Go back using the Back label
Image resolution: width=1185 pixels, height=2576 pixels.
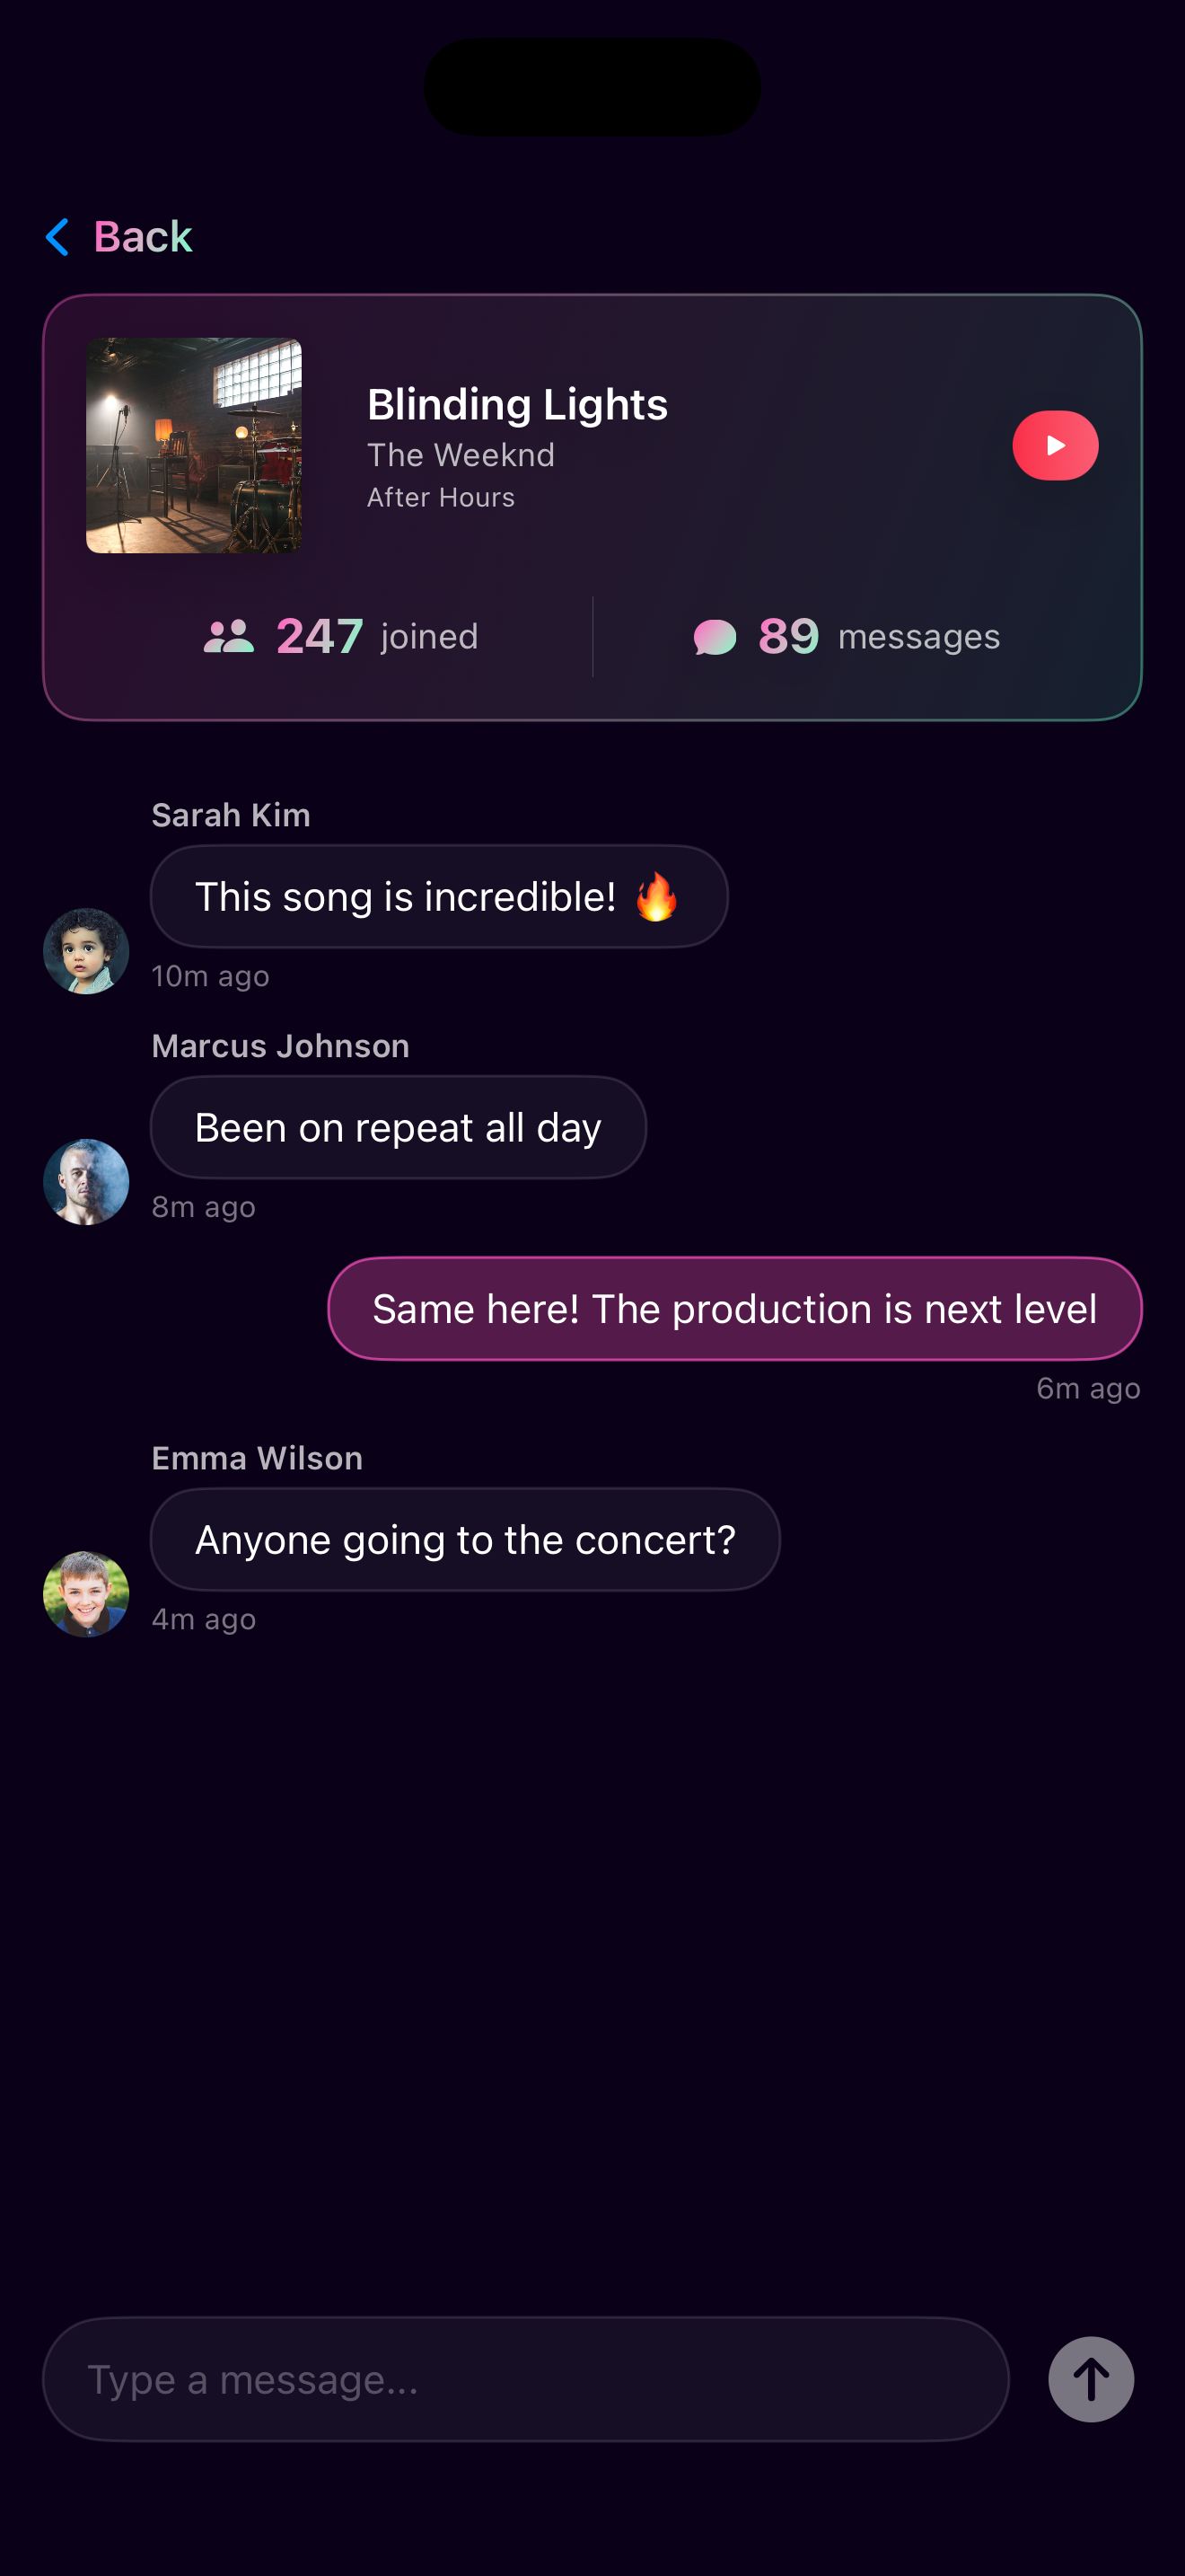coord(142,237)
